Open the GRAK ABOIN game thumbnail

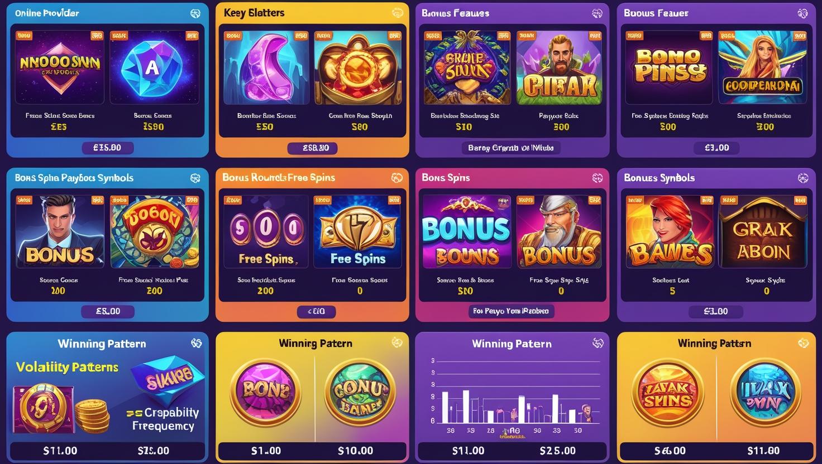pos(763,232)
